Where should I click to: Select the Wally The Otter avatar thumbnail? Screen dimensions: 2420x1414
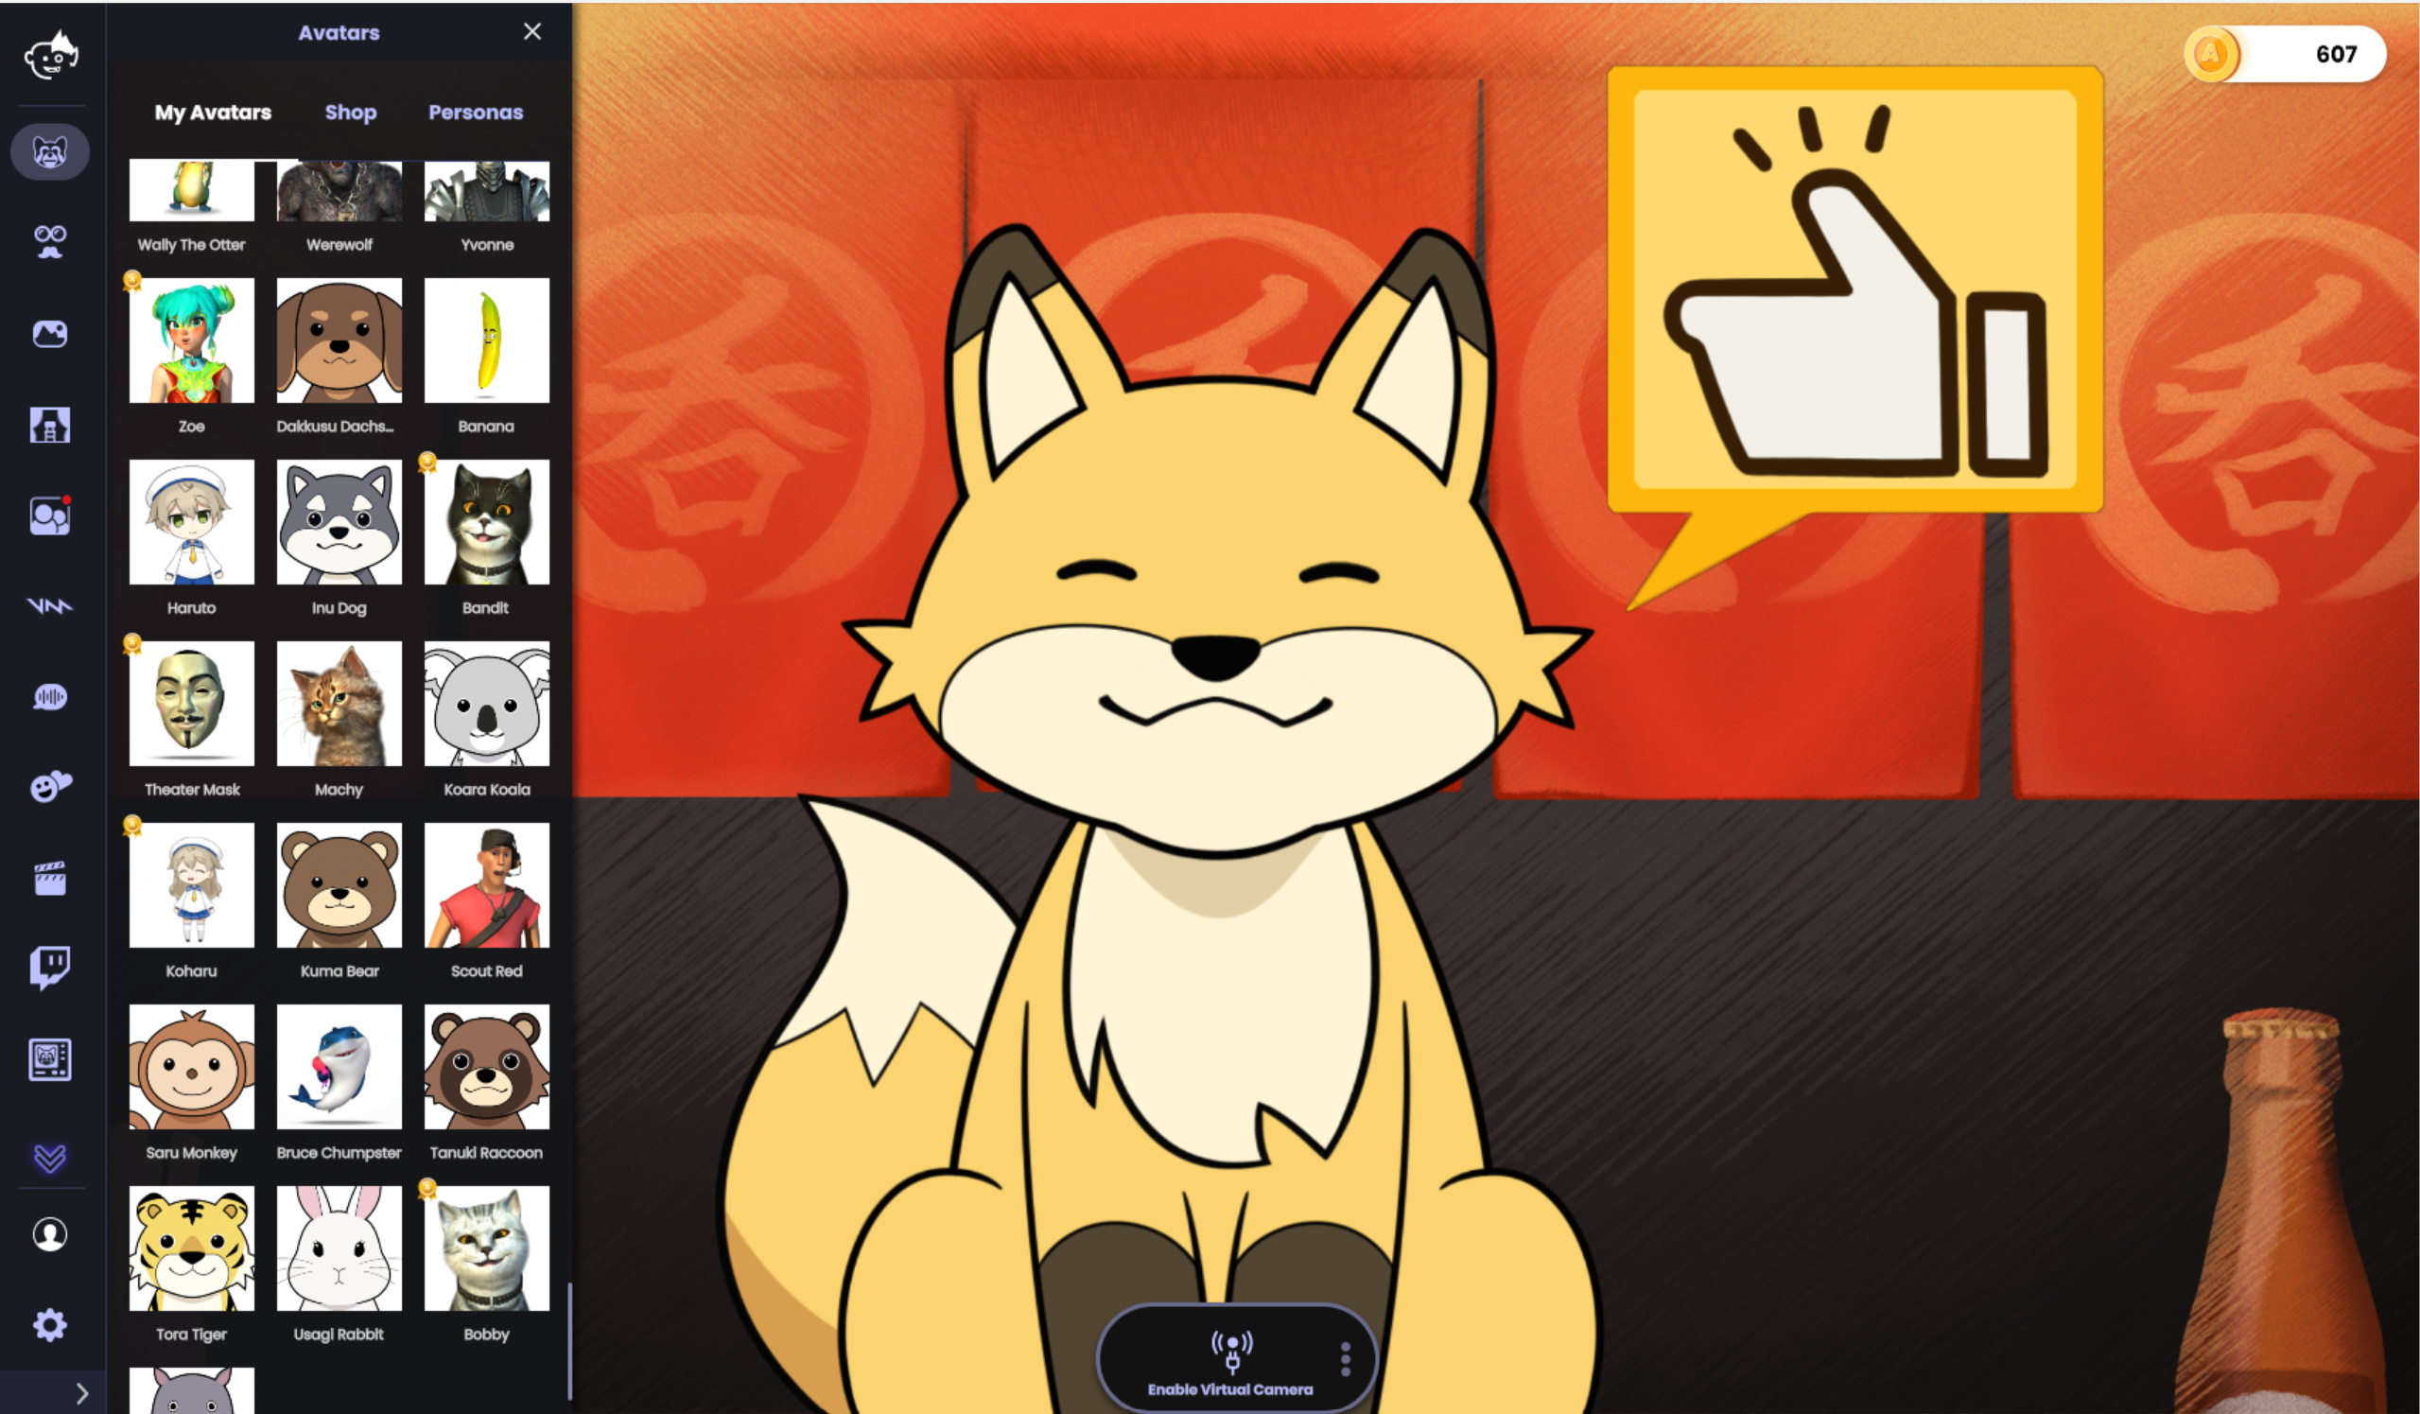coord(192,191)
